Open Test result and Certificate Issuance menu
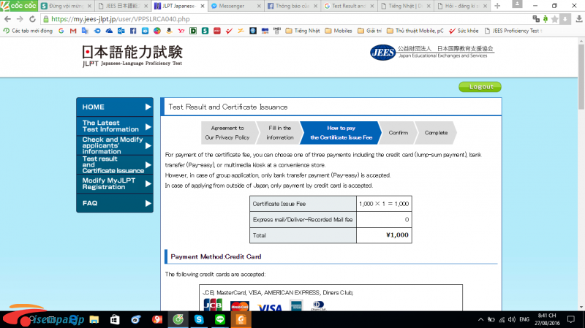585x328 pixels. click(115, 165)
